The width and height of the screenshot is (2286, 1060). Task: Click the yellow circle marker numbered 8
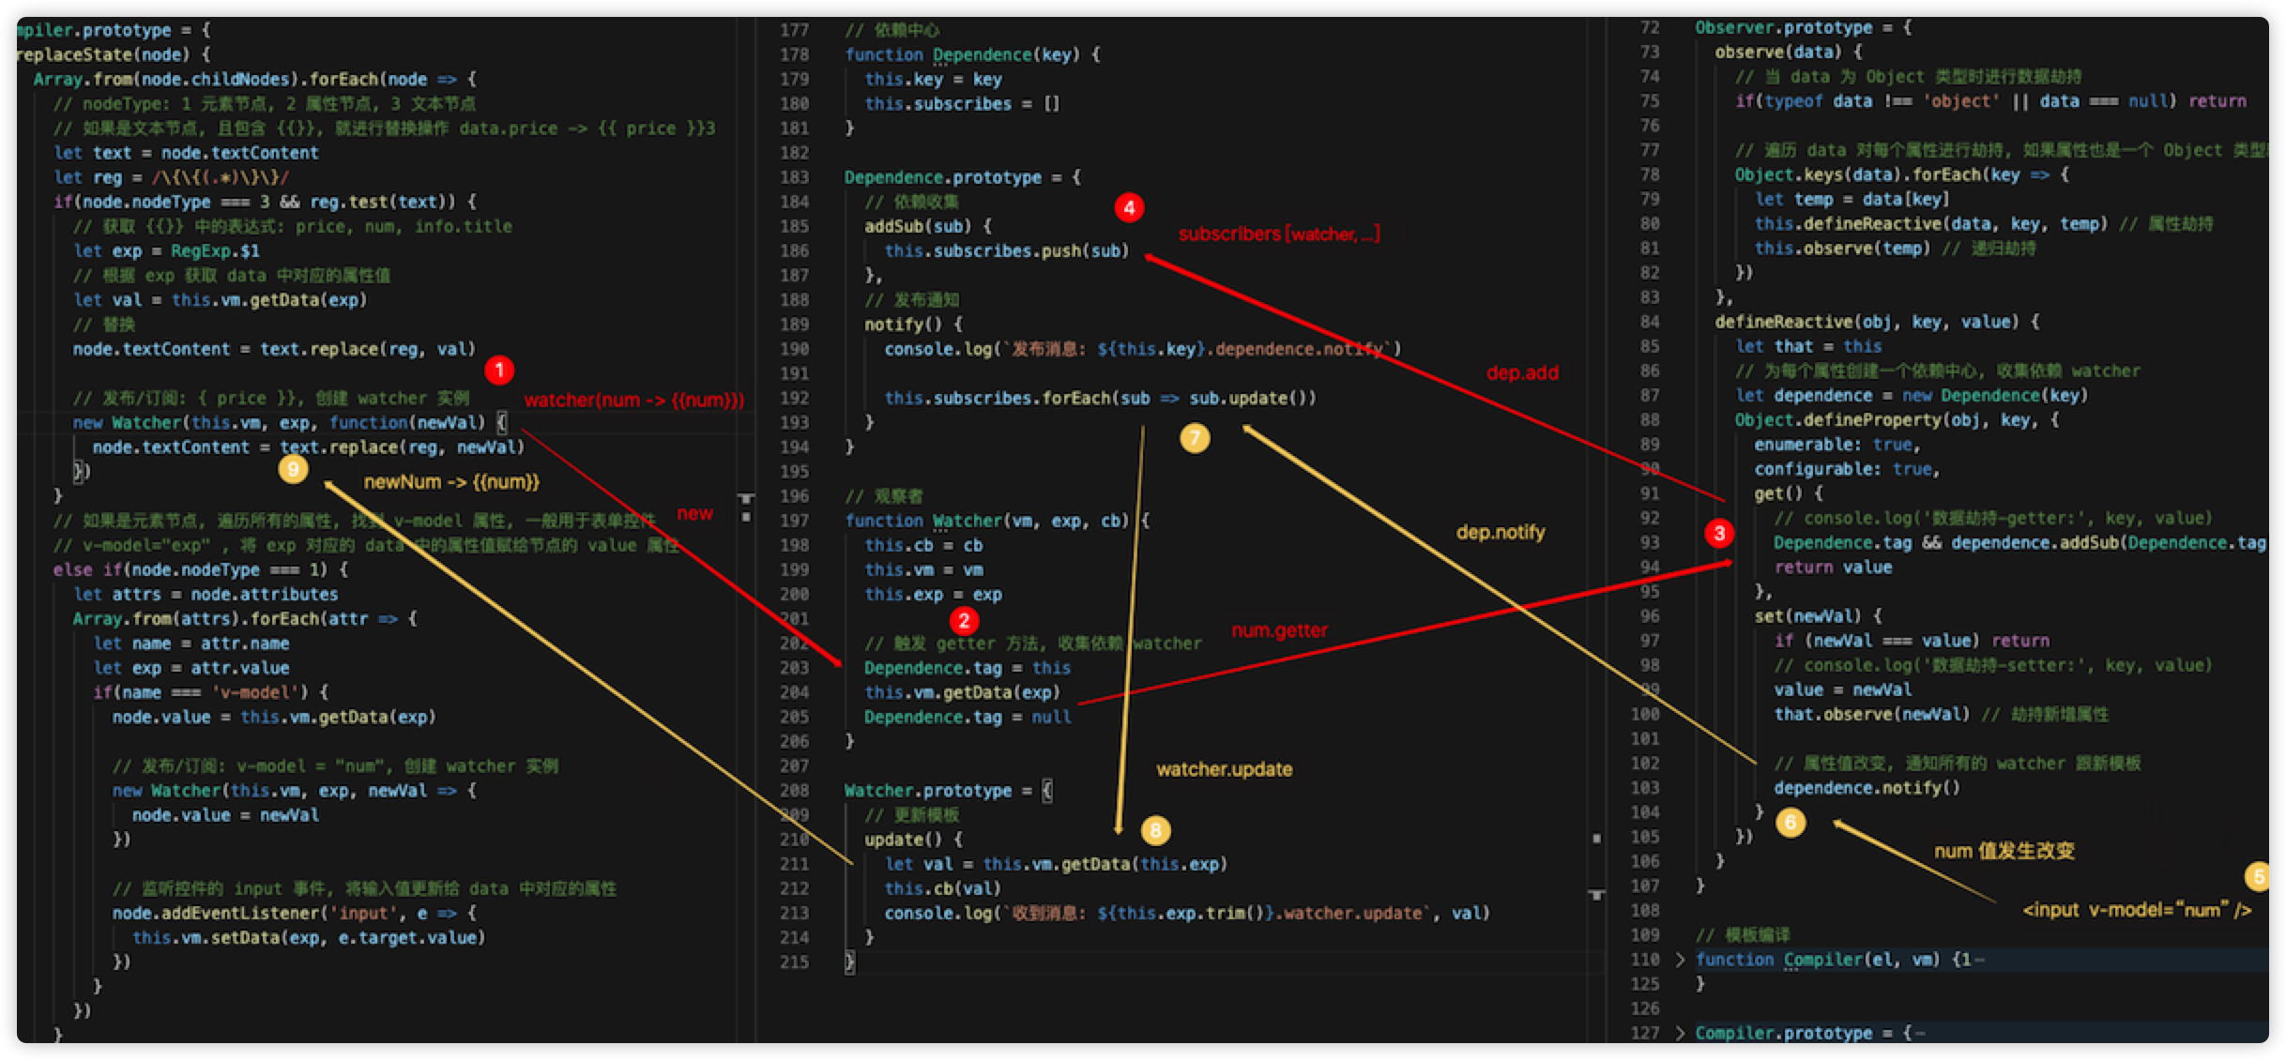coord(1155,830)
